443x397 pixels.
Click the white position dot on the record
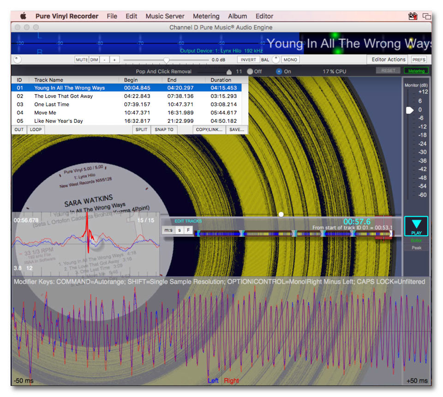click(x=281, y=215)
